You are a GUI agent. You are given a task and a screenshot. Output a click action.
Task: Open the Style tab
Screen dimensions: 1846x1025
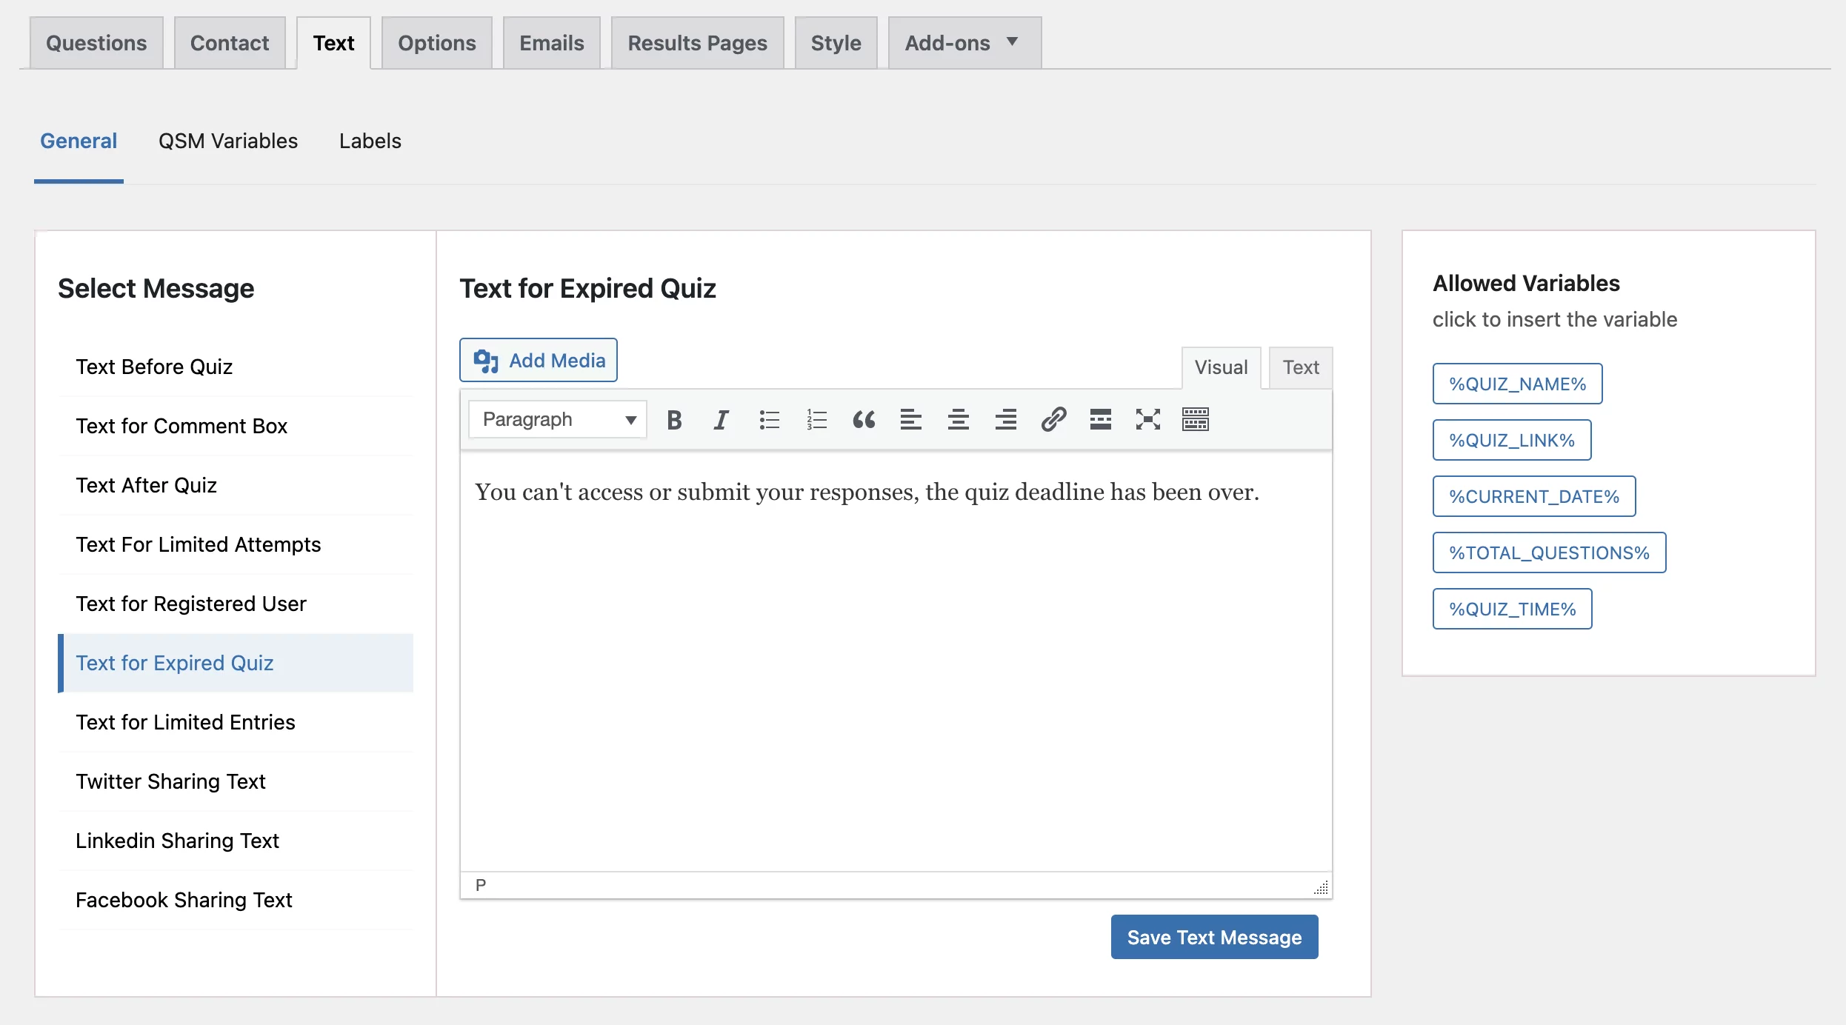pyautogui.click(x=836, y=43)
